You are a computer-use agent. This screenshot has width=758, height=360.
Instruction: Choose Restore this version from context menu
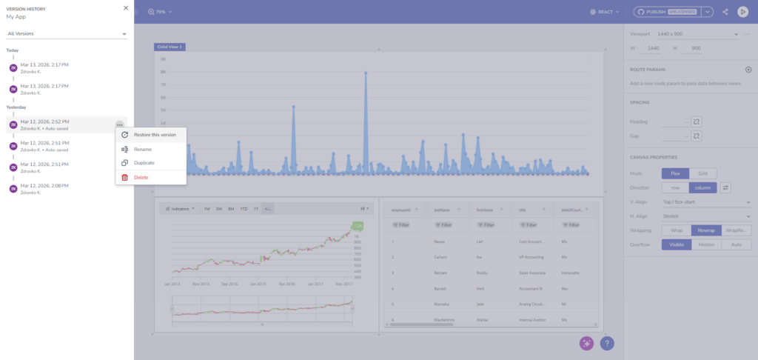(155, 135)
